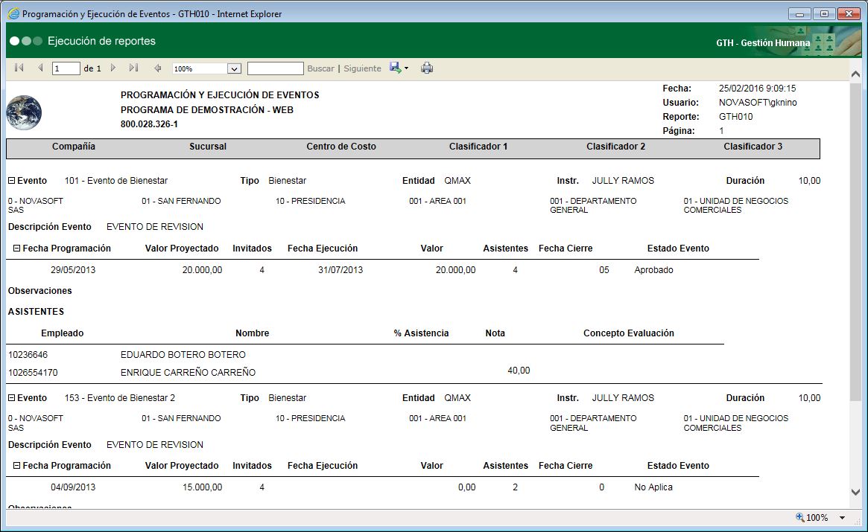This screenshot has width=868, height=532.
Task: Collapse second Fecha Programación section
Action: click(x=17, y=466)
